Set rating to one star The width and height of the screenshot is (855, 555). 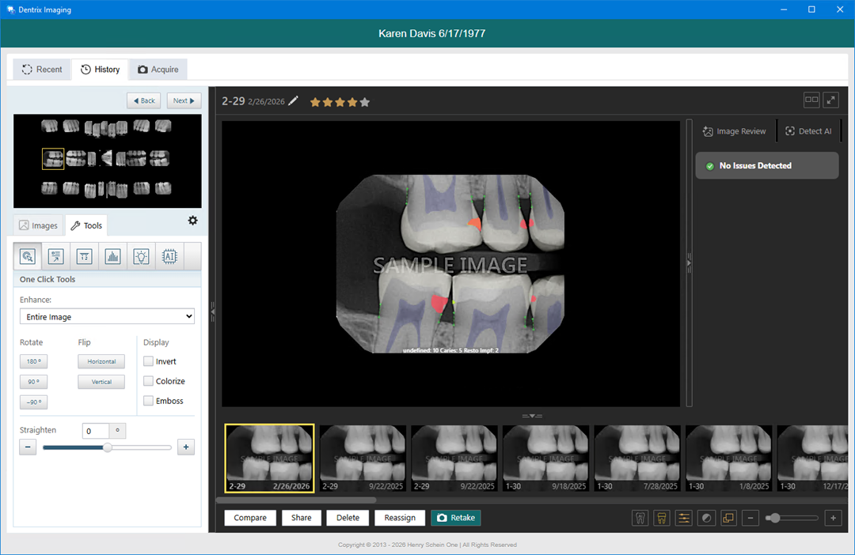314,102
